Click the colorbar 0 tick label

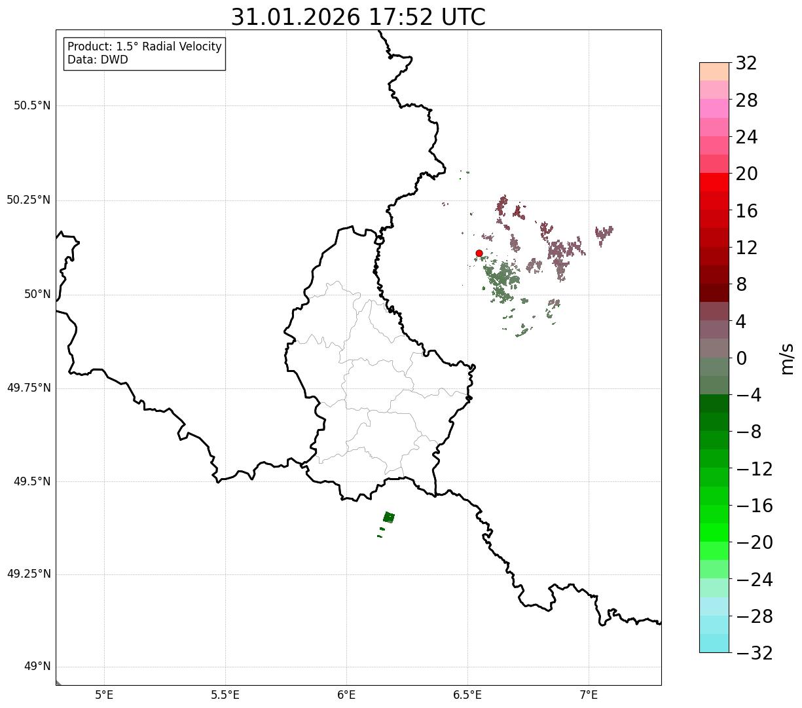(x=741, y=358)
